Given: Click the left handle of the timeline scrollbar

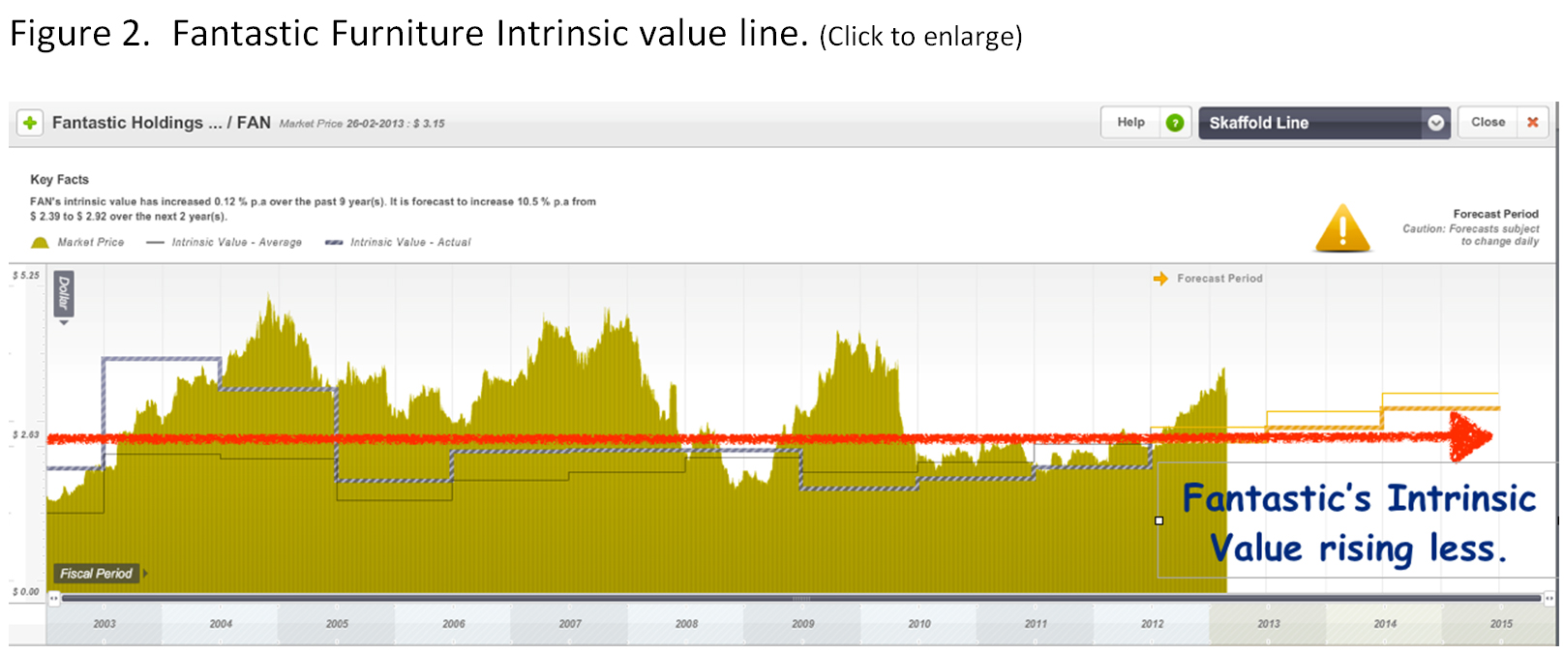Looking at the screenshot, I should tap(54, 599).
